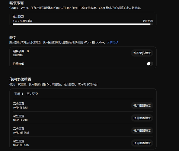Click 完全重置 above 10月4日 到期

pos(18,104)
